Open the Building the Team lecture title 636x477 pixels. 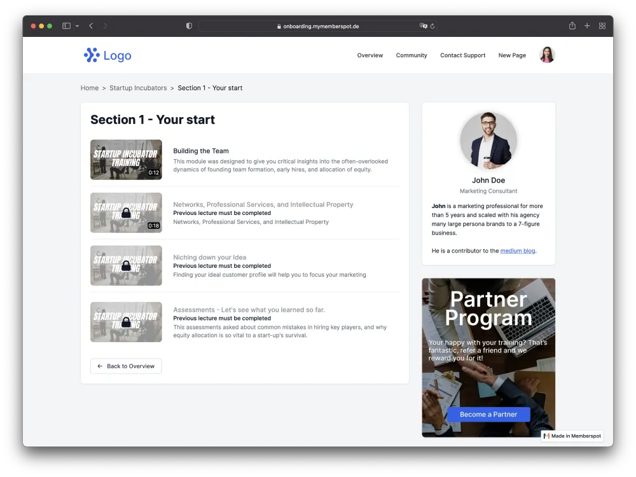point(201,151)
